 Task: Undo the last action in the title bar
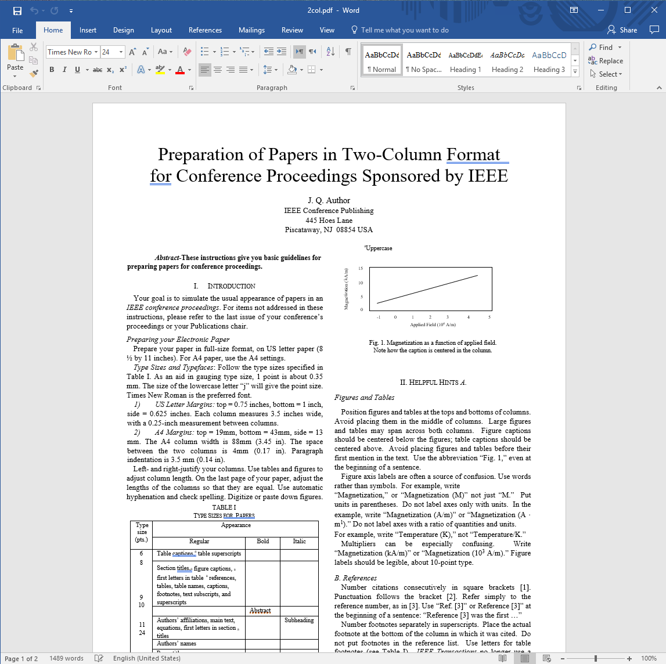[x=34, y=10]
